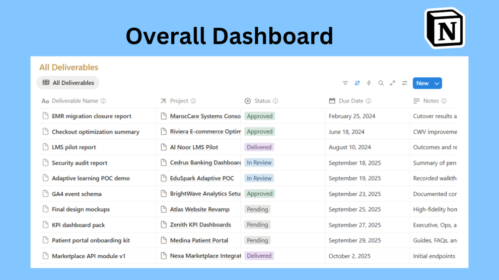Screen dimensions: 499x280
Task: Click info icon beside Project header
Action: [193, 101]
